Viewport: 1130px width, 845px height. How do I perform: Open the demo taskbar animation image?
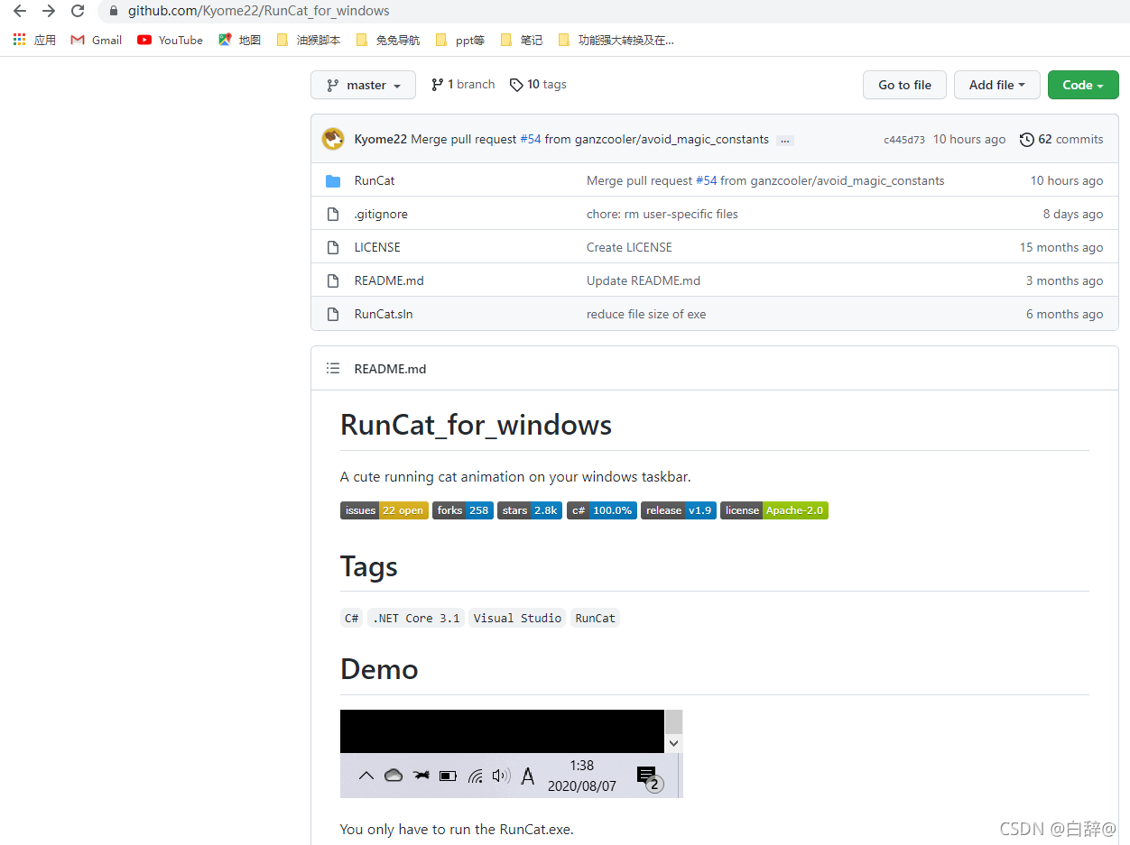tap(512, 754)
